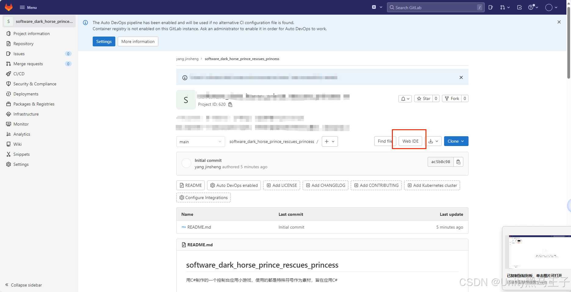The image size is (571, 292).
Task: Open README.md in the file table
Action: coord(199,227)
